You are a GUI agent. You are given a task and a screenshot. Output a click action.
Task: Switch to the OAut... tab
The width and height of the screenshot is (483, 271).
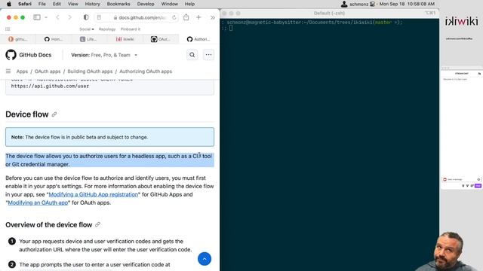pos(160,39)
